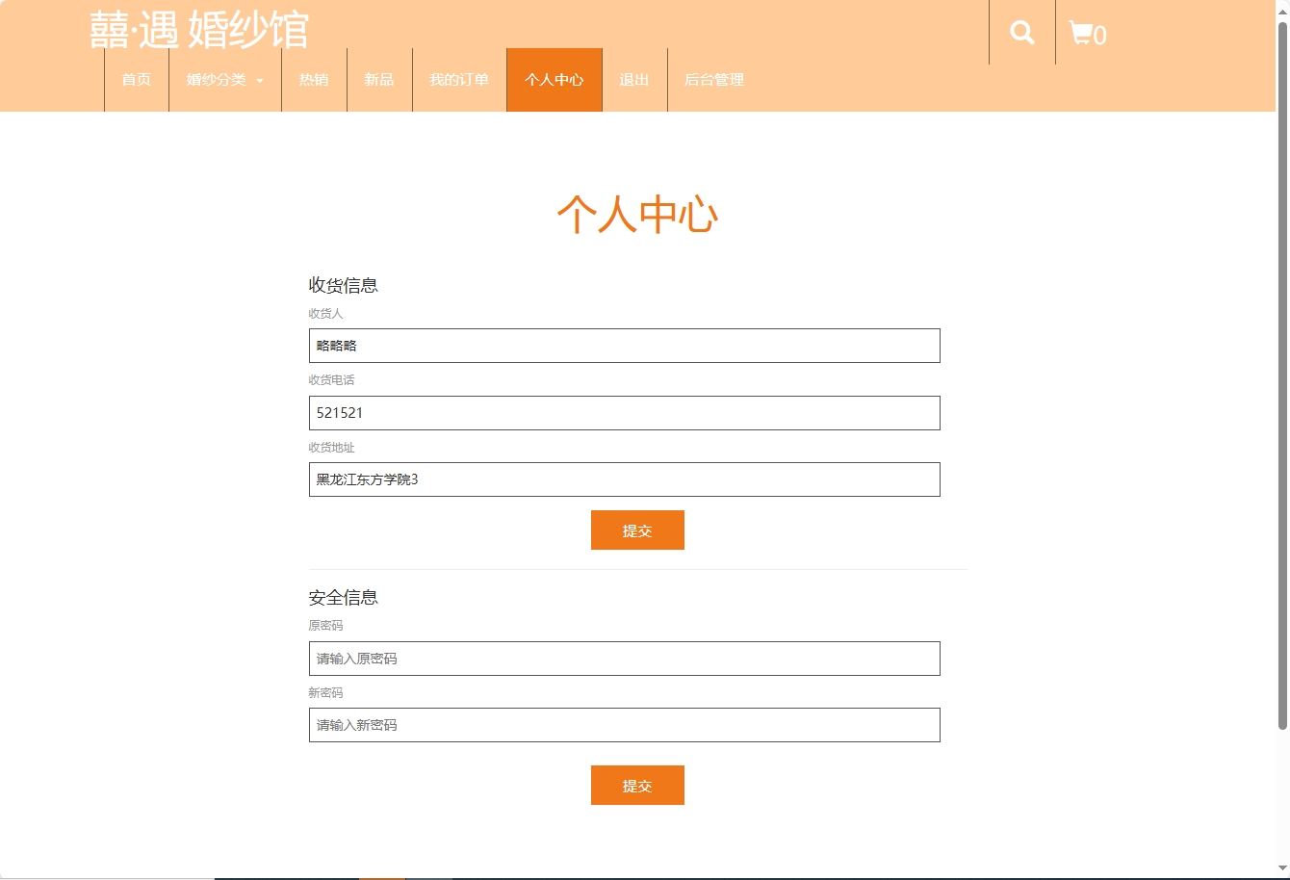Open the search icon in the header
The width and height of the screenshot is (1290, 880).
click(1020, 31)
